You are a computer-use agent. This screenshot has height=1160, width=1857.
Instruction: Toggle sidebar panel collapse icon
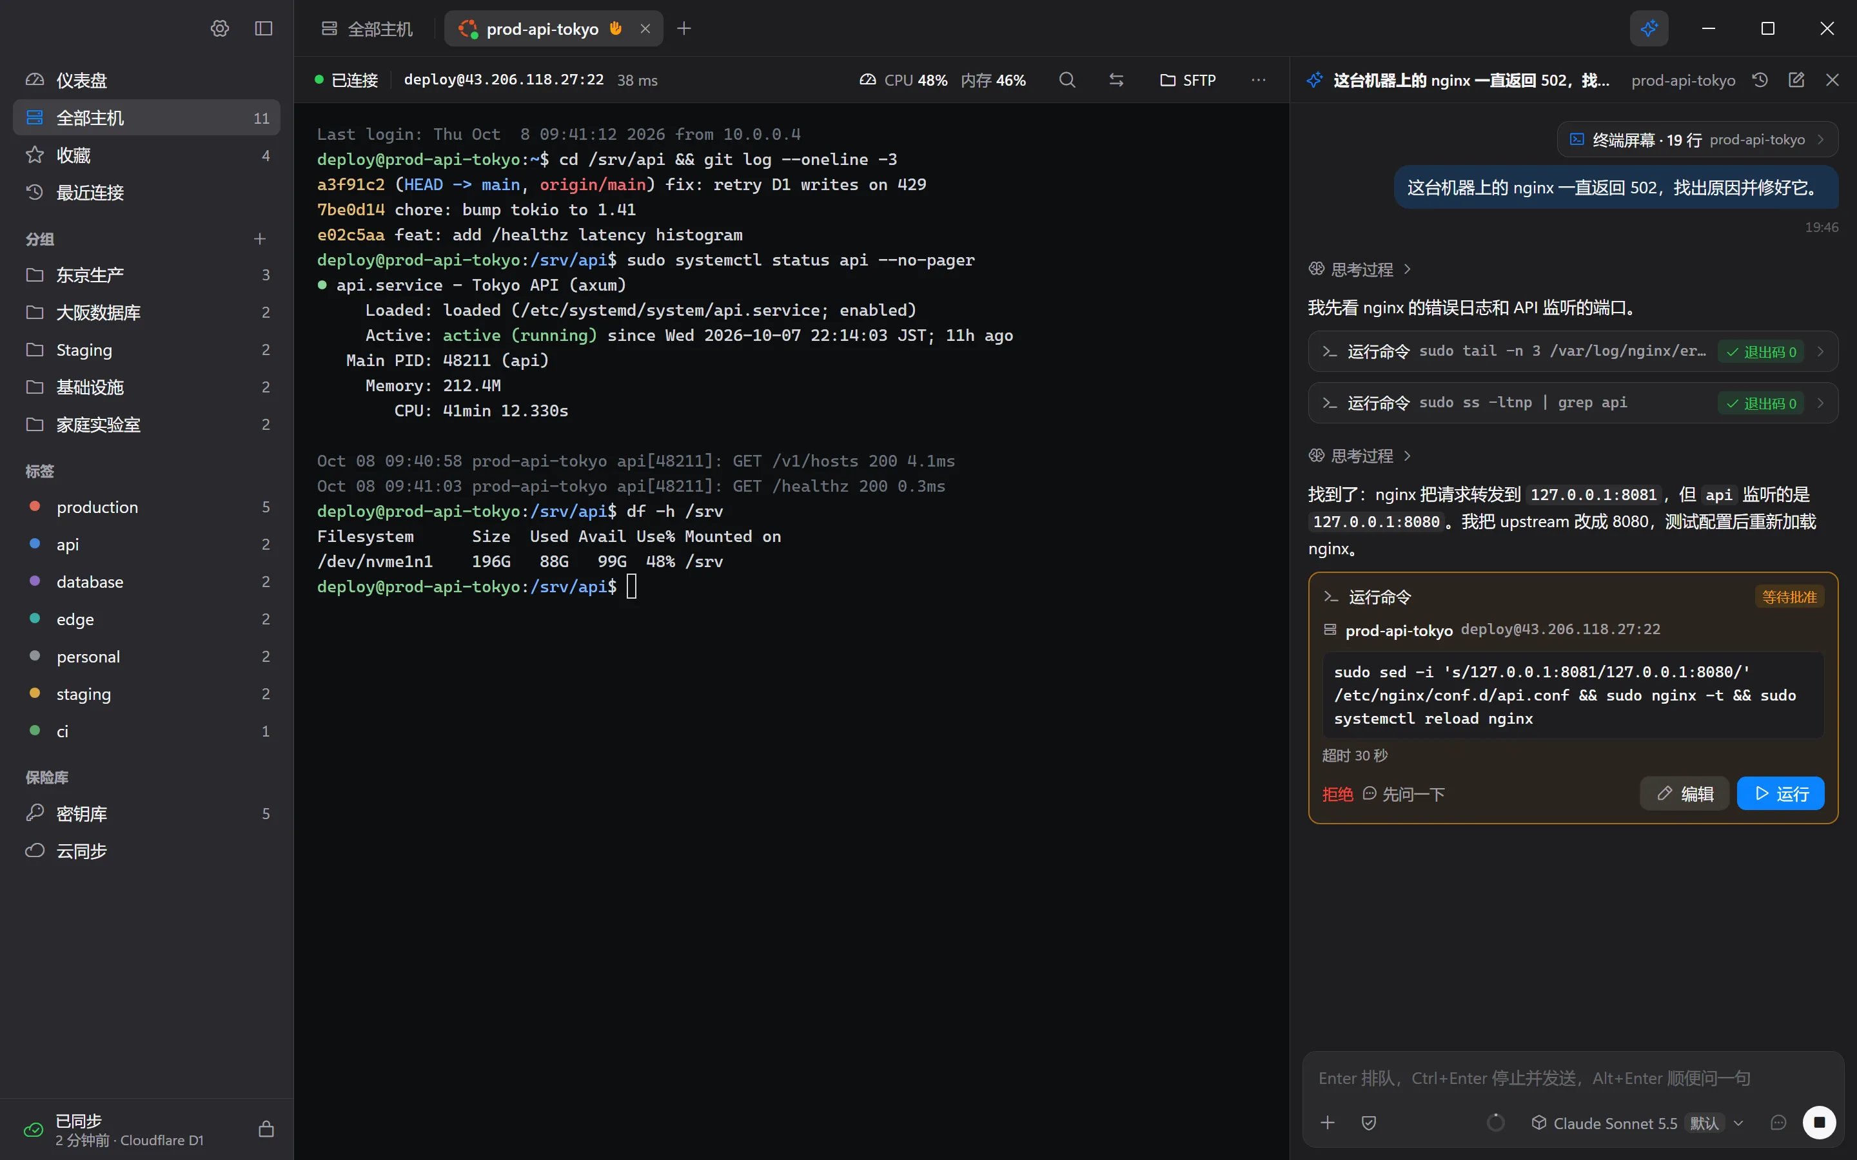click(x=263, y=28)
